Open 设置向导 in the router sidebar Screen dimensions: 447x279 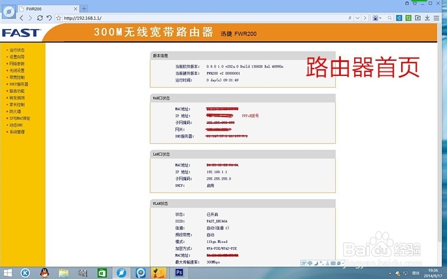coord(17,57)
